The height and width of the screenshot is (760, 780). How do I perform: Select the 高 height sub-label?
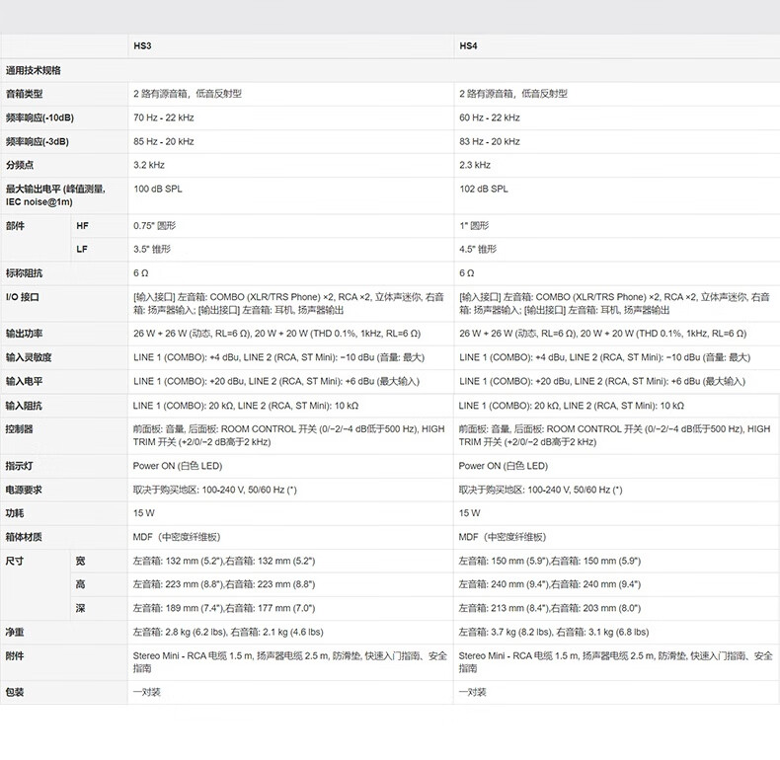click(80, 584)
